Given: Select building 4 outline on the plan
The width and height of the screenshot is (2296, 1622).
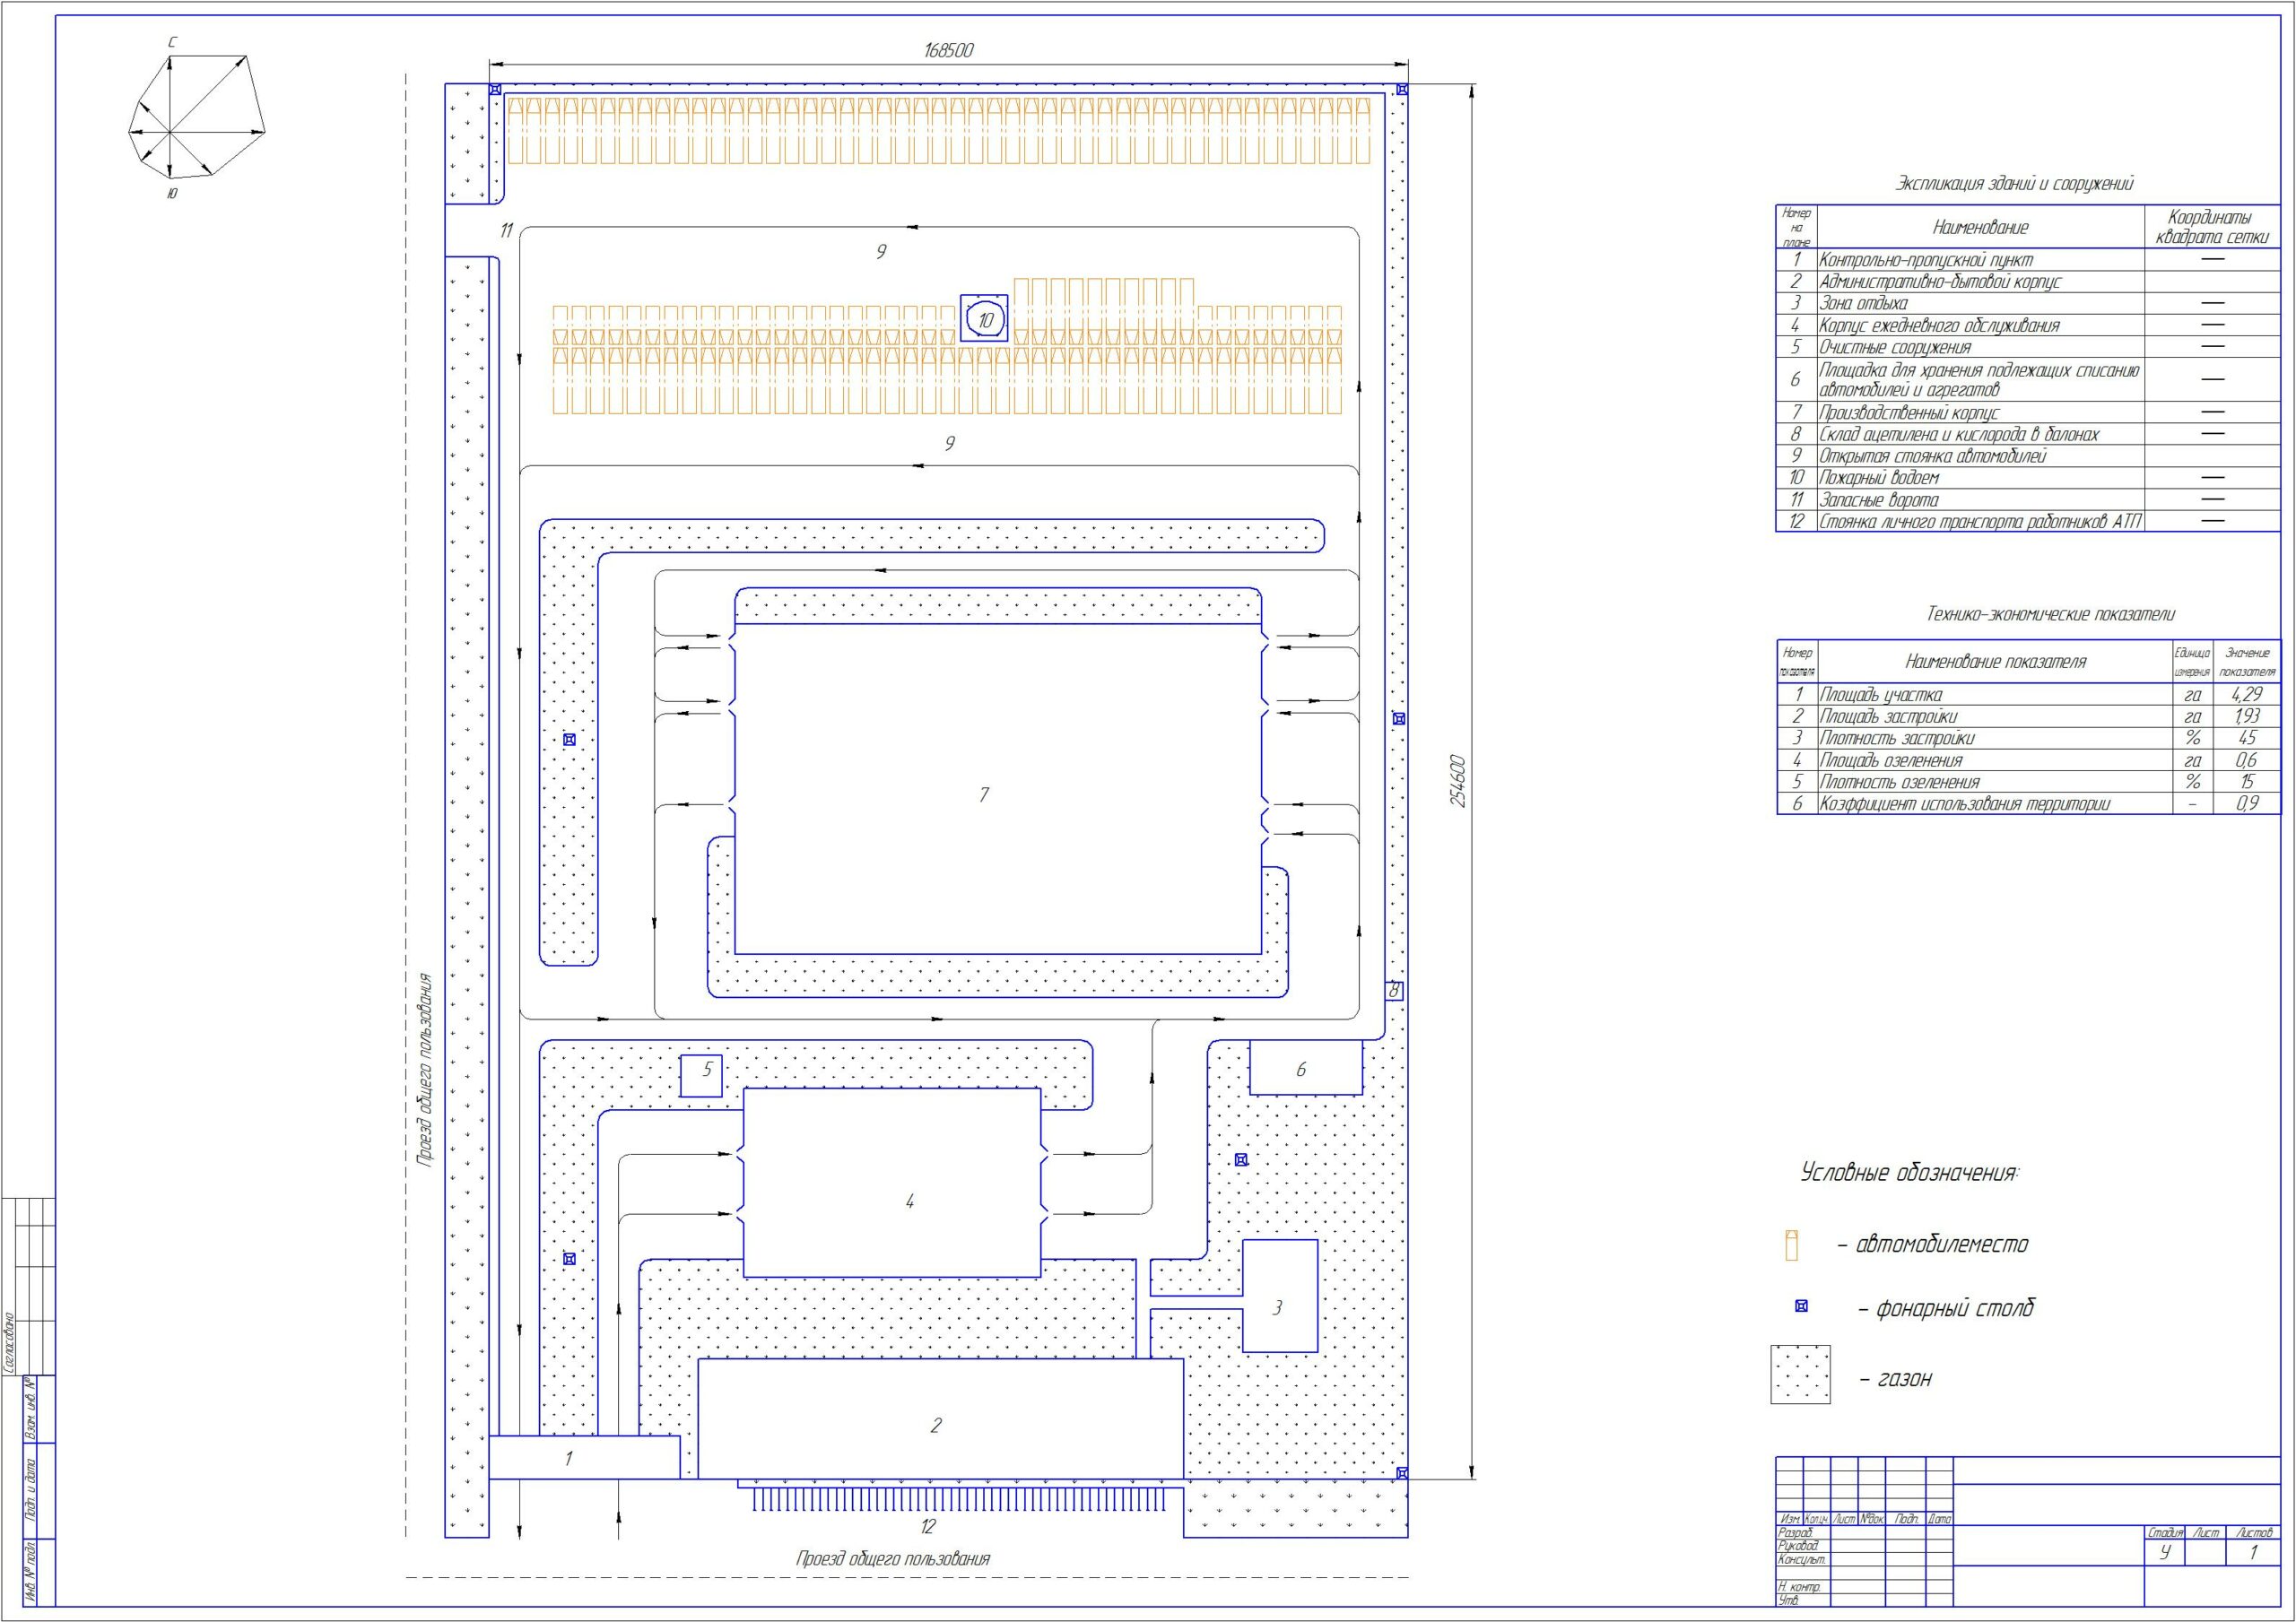Looking at the screenshot, I should click(892, 1183).
